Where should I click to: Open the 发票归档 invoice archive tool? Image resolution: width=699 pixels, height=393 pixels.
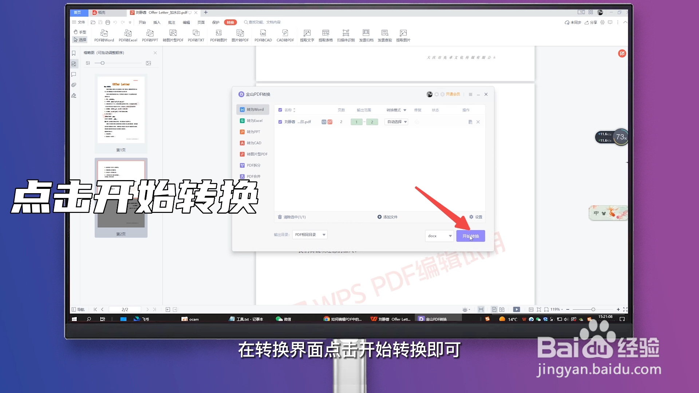[366, 35]
